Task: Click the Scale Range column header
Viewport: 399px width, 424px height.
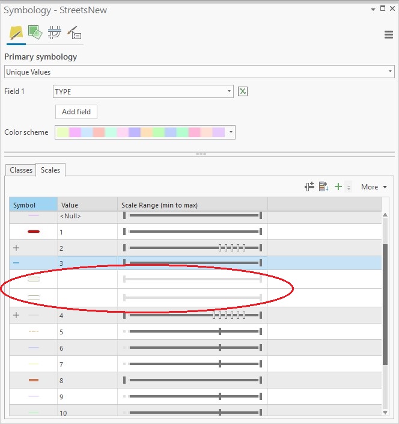Action: click(192, 204)
